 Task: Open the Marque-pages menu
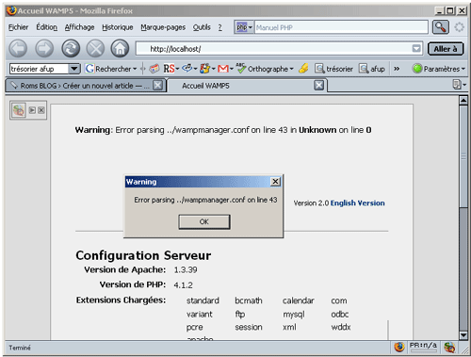[163, 27]
